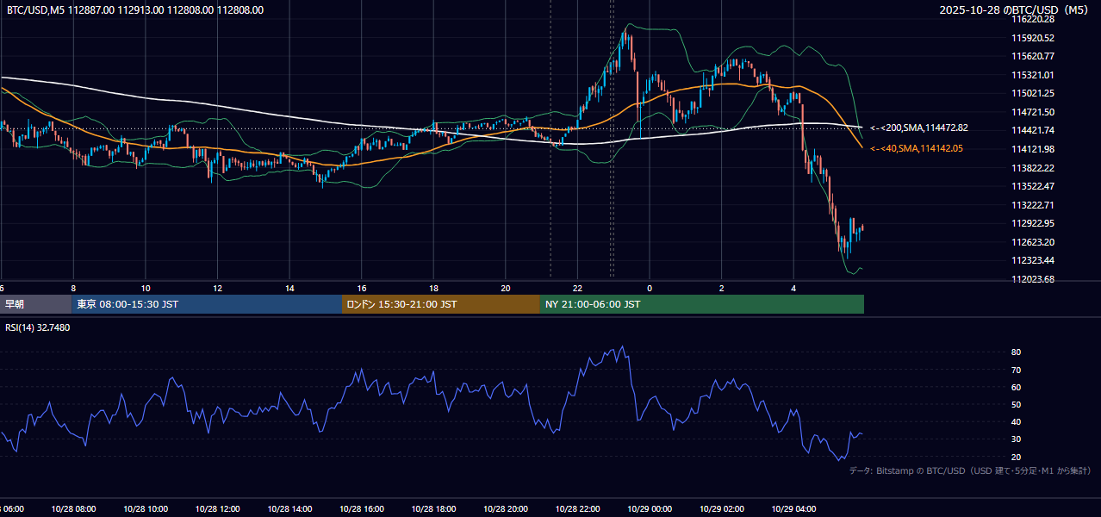Select the NY 21:00-06:00 JST session bar
Image resolution: width=1101 pixels, height=517 pixels.
pos(702,304)
